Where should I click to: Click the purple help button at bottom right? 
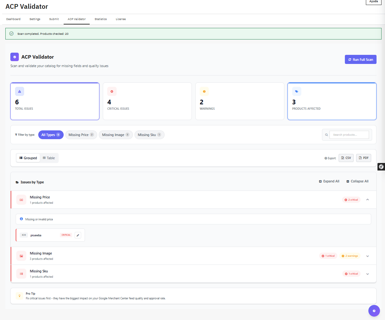pos(374,311)
